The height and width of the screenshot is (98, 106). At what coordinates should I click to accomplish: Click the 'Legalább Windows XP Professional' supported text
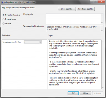click(x=72, y=28)
